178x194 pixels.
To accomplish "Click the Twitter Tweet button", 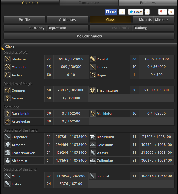I will 136,12.
